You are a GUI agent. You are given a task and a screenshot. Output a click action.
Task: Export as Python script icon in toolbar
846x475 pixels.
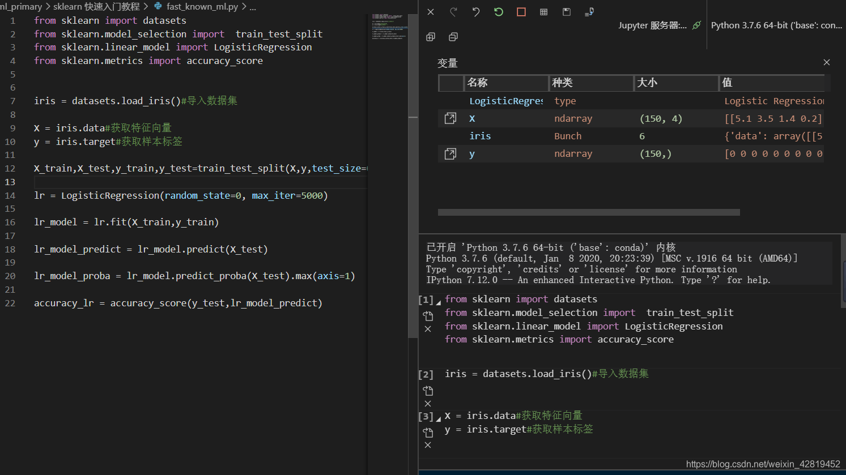[x=589, y=12]
